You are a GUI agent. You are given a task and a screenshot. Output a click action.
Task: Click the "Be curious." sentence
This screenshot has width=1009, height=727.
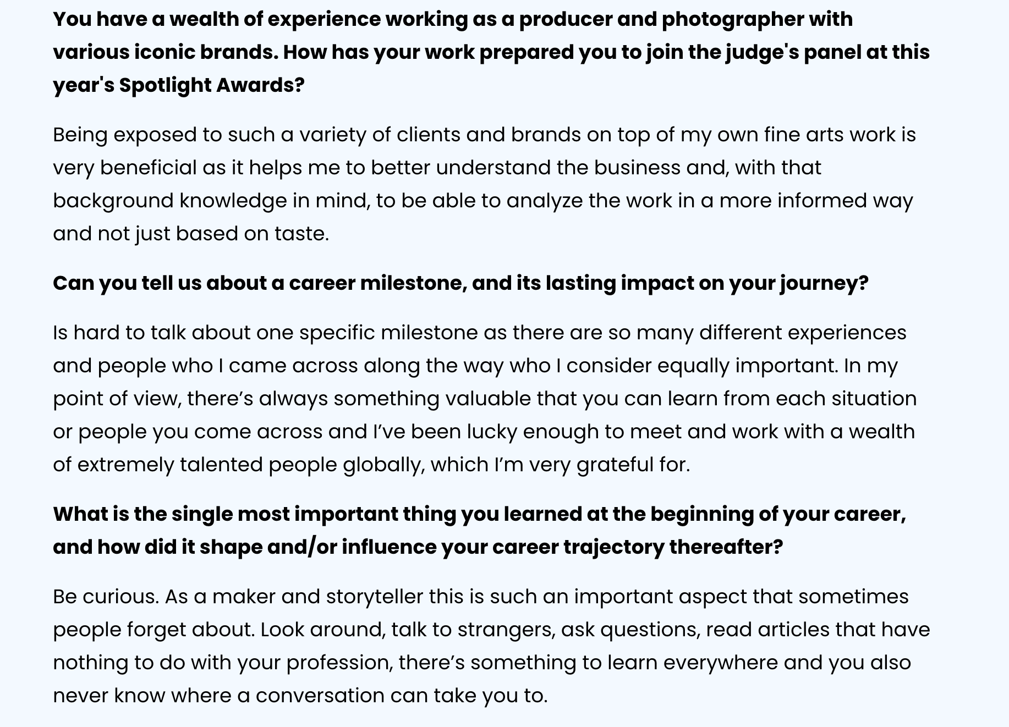pos(106,597)
